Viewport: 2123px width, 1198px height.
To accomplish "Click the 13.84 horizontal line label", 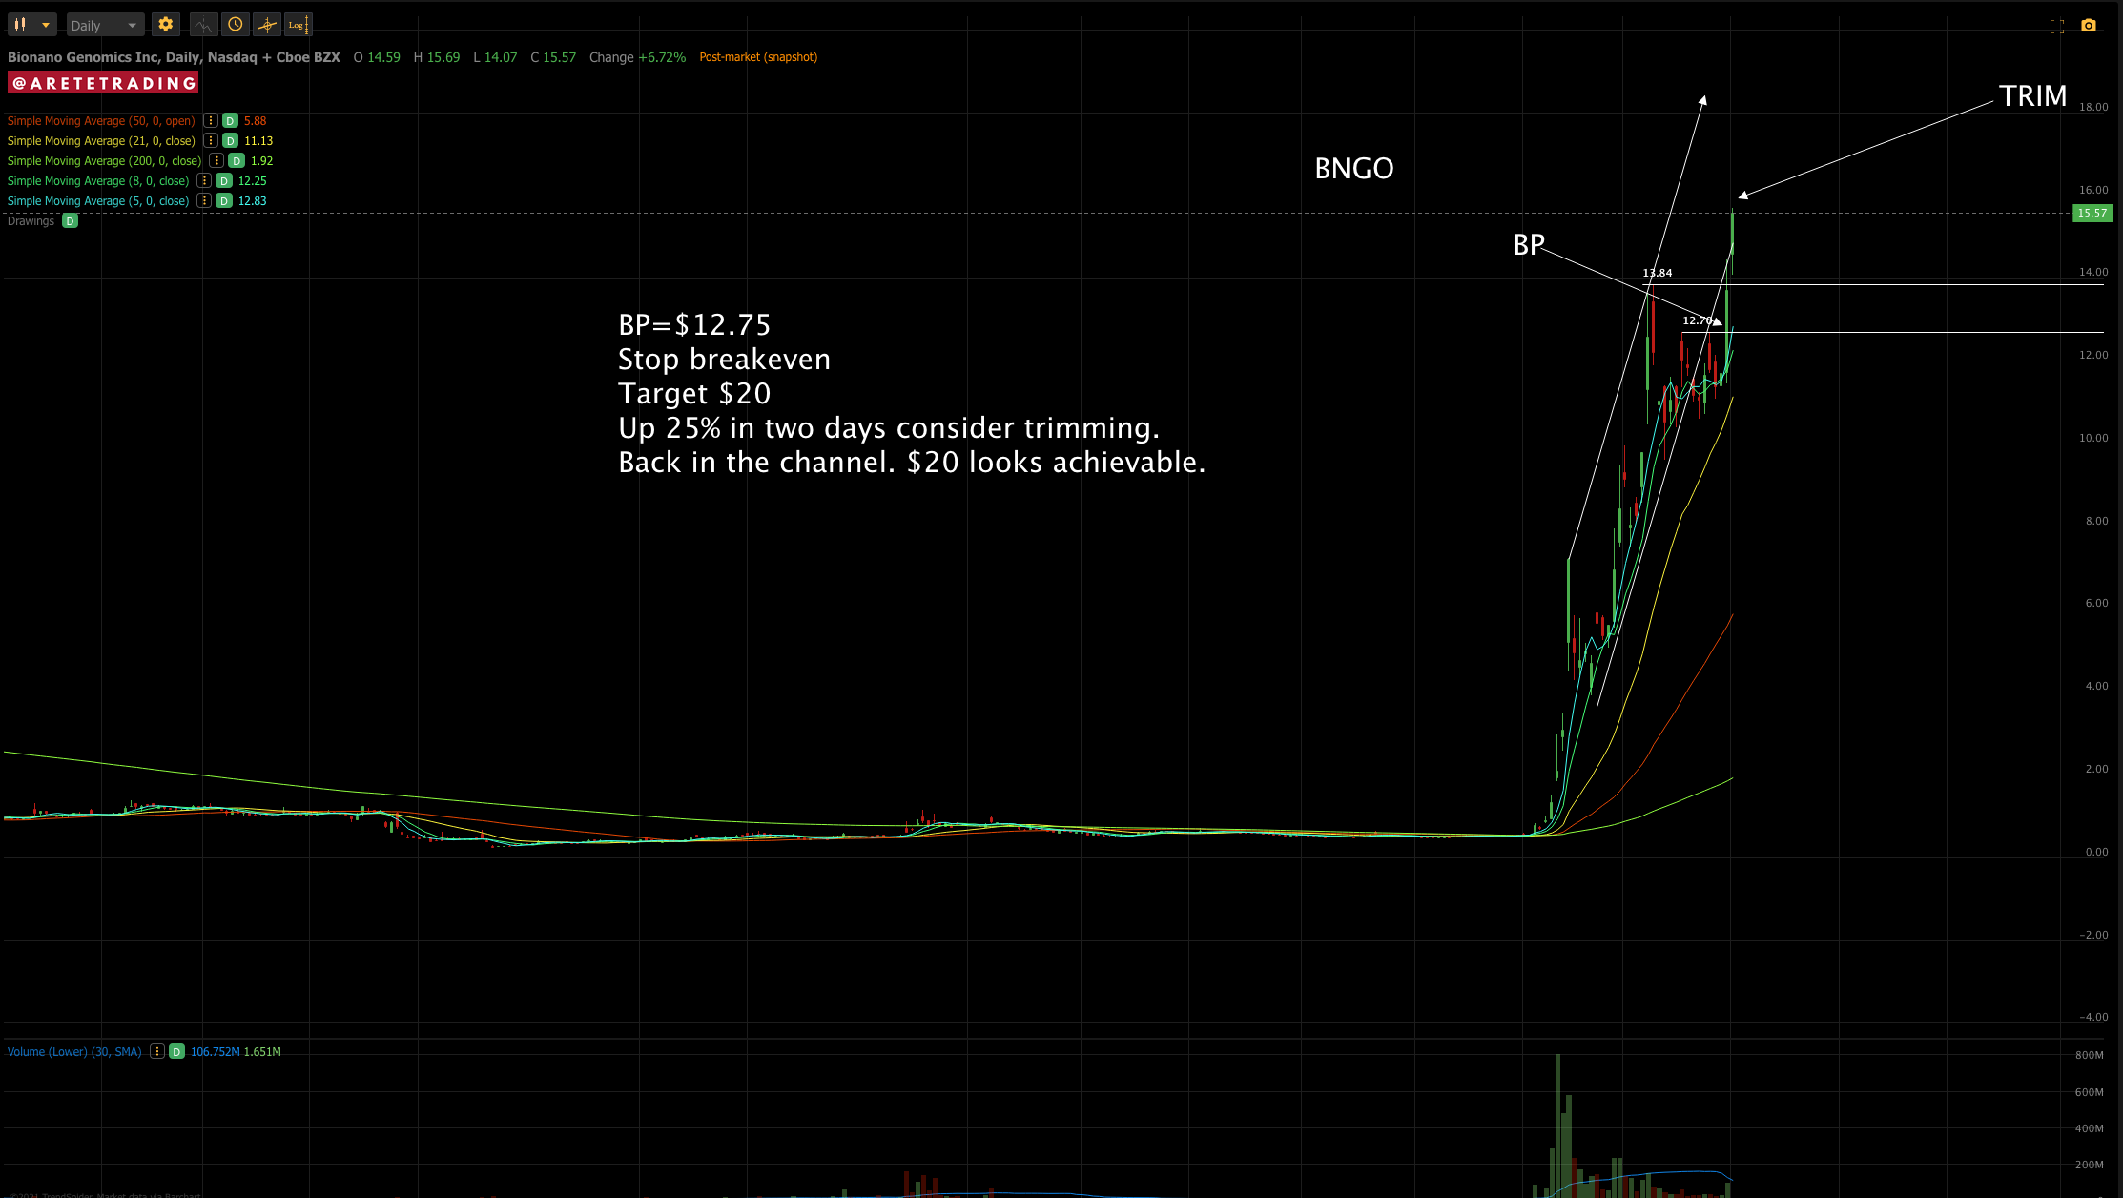I will coord(1658,273).
